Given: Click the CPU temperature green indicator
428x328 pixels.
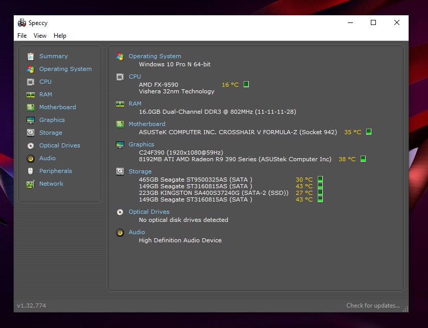Looking at the screenshot, I should coord(246,84).
